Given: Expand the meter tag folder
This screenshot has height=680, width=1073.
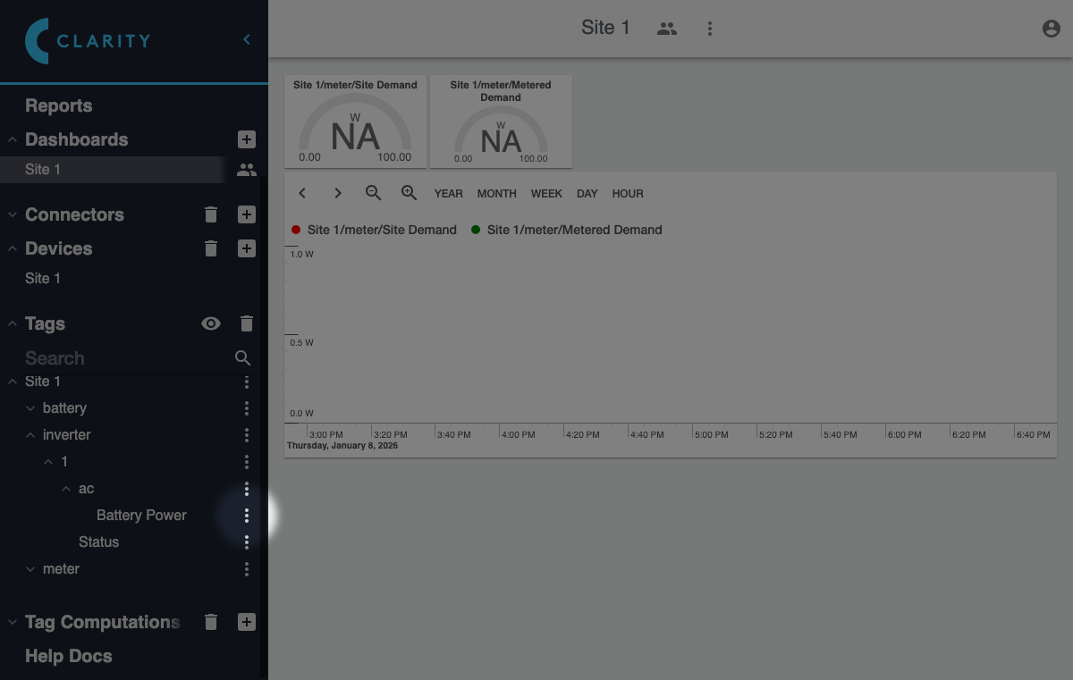Looking at the screenshot, I should tap(31, 569).
